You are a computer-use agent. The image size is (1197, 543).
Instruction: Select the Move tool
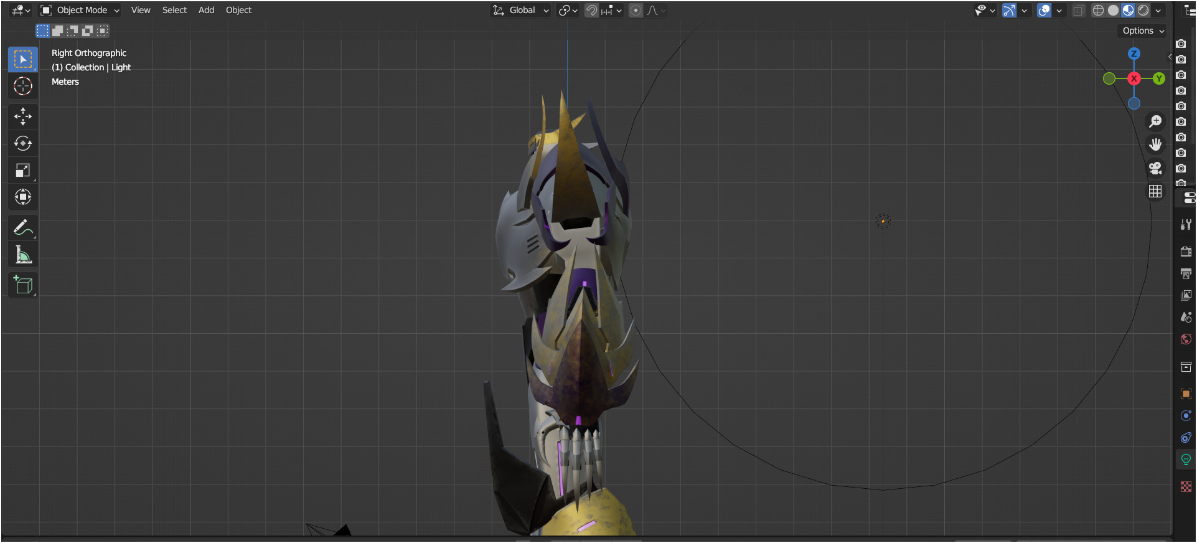click(x=23, y=116)
